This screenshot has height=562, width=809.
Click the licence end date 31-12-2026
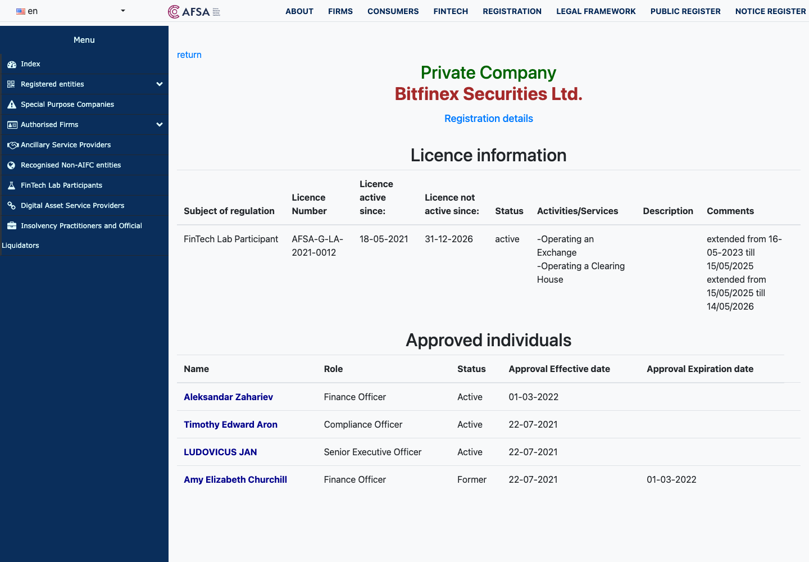click(x=449, y=239)
